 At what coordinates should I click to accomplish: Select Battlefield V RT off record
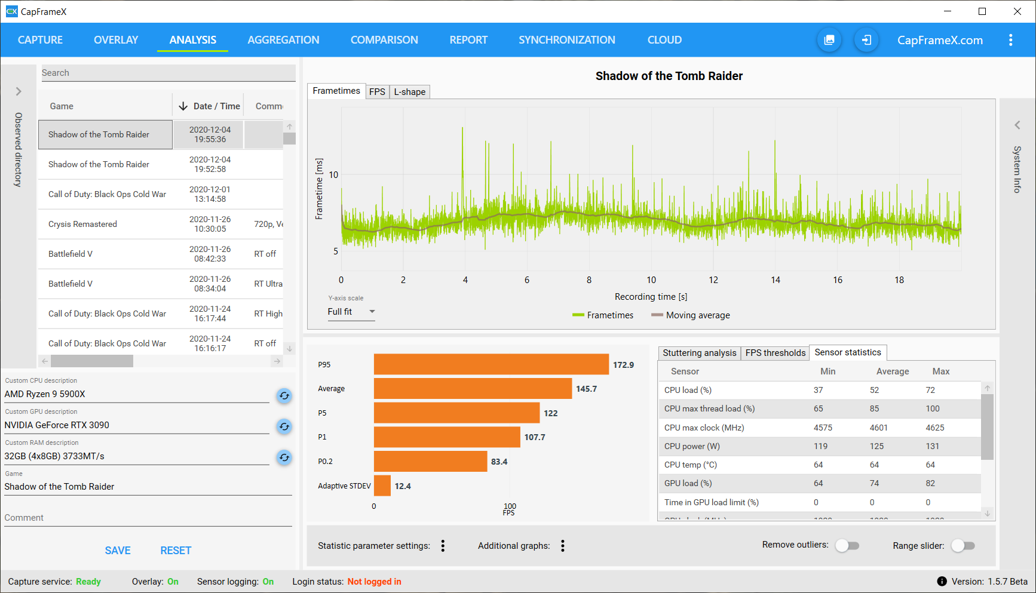161,254
